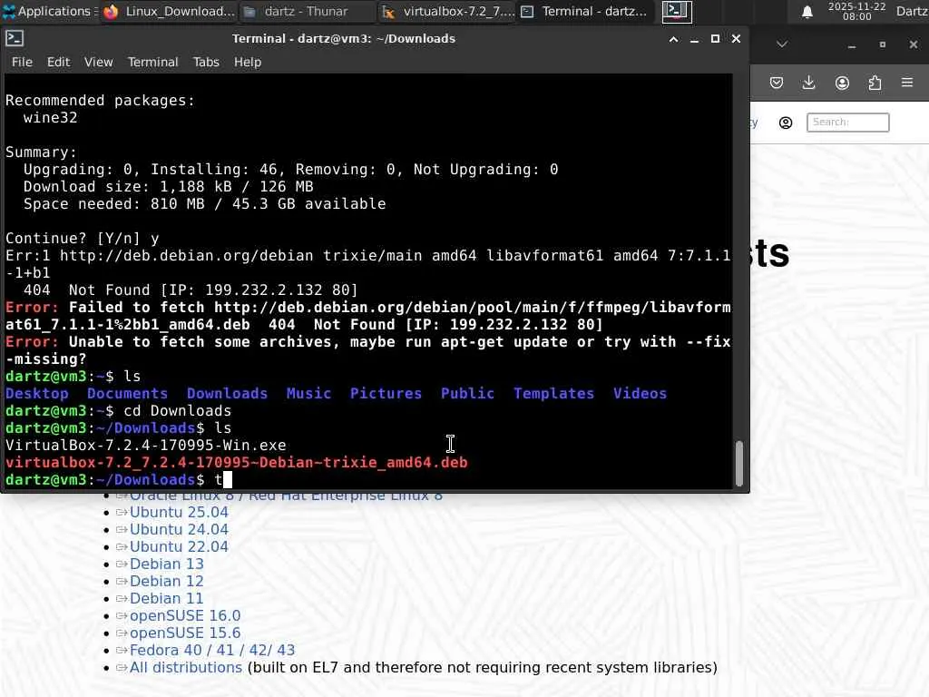The image size is (929, 697).
Task: Open the Help menu in Terminal
Action: coord(247,62)
